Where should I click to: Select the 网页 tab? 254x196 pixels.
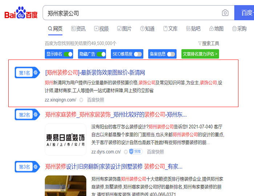pyautogui.click(x=55, y=29)
